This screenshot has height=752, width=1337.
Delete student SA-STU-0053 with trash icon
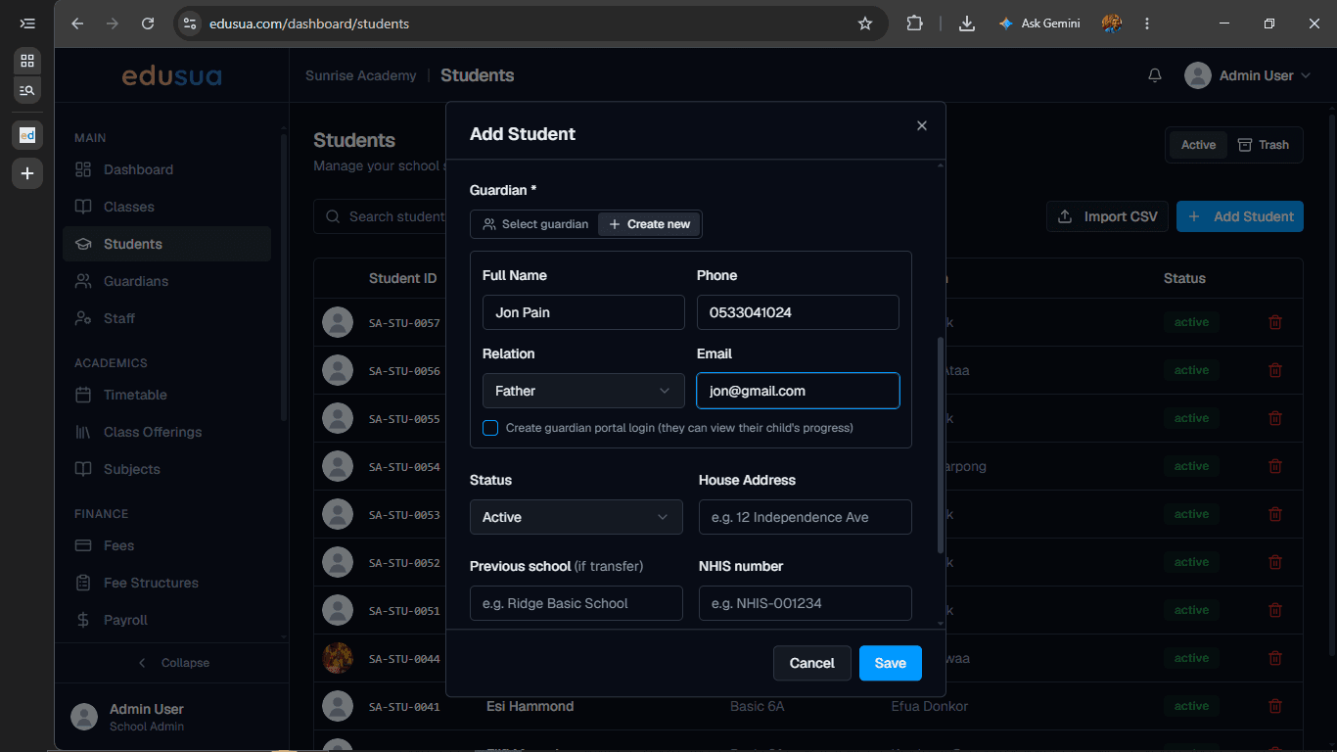coord(1275,514)
